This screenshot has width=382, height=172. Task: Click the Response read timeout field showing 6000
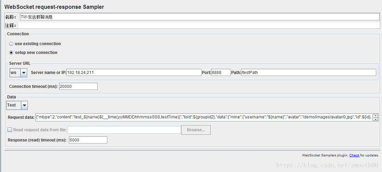(88, 140)
